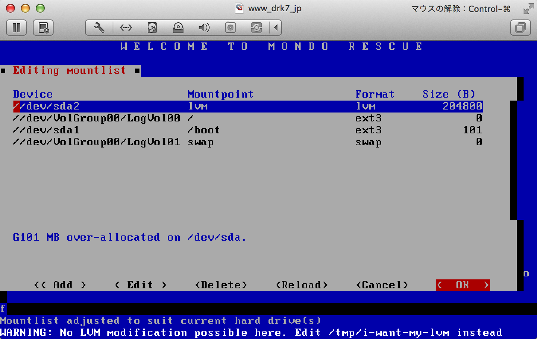
Task: Click the www_drk7_jp title document icon
Action: [239, 8]
